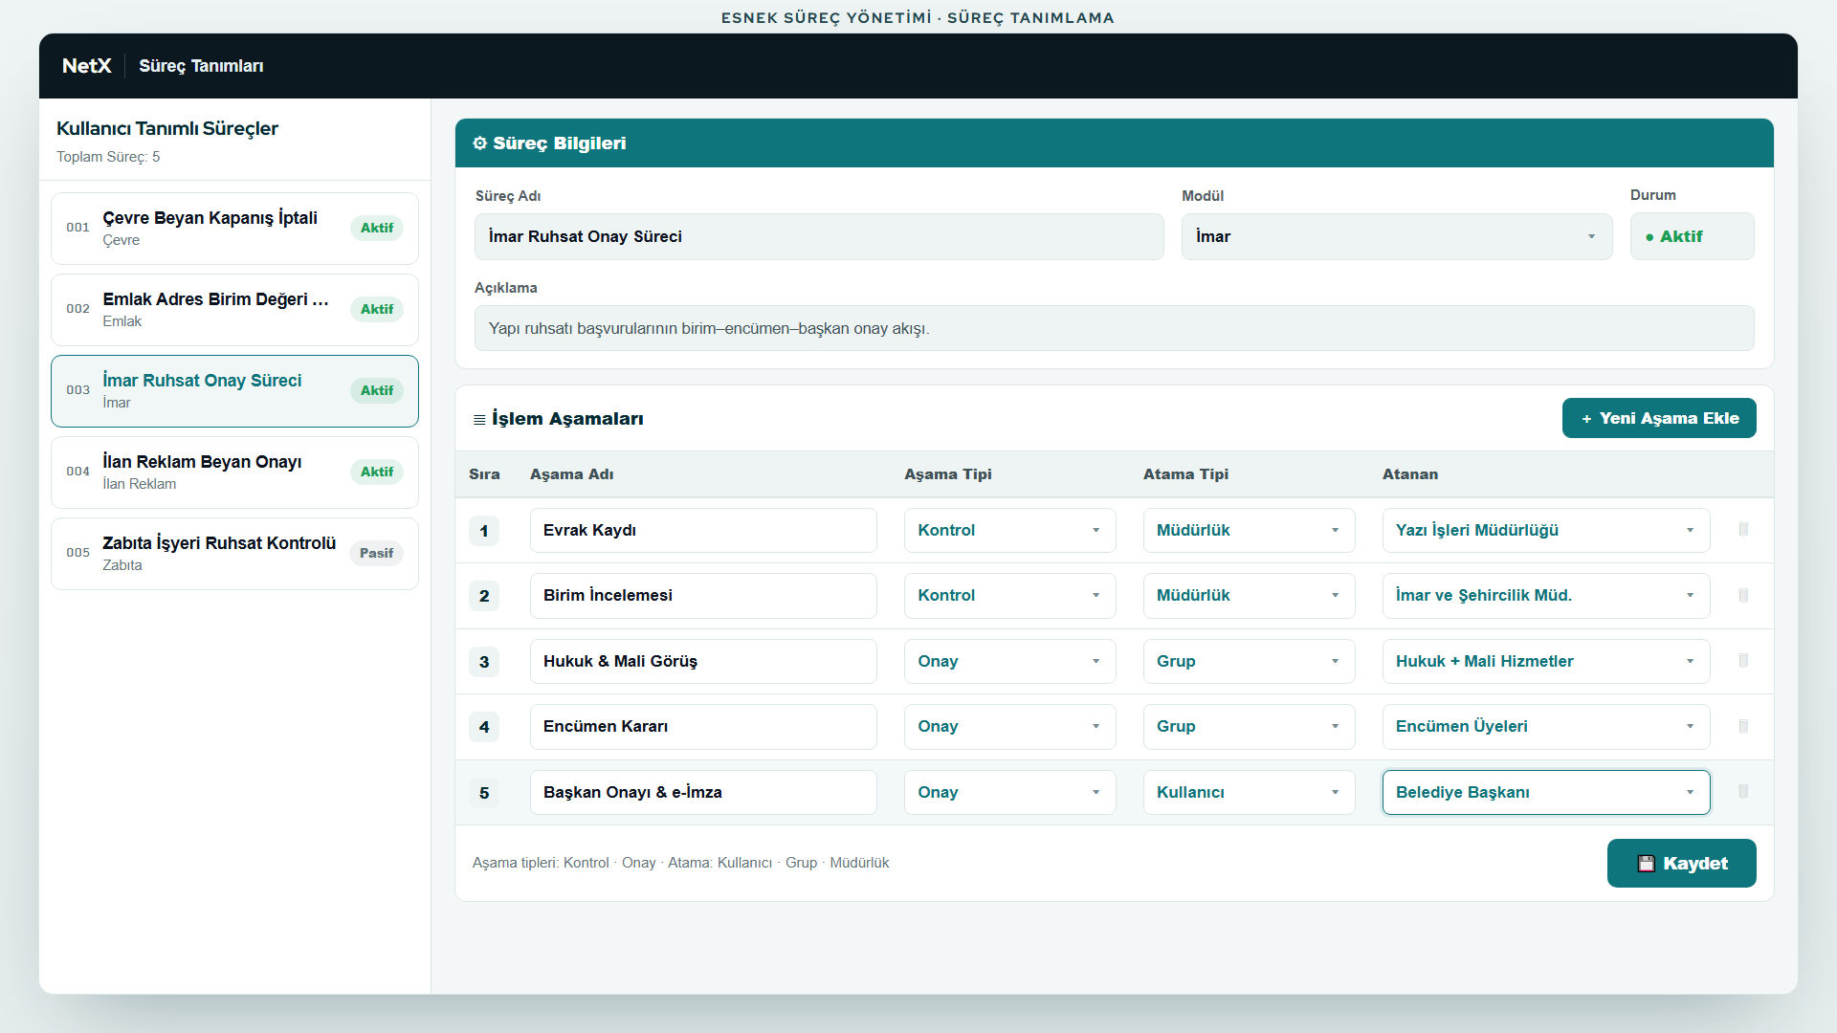The height and width of the screenshot is (1033, 1837).
Task: Click the Toplam Süreç: 5 count text
Action: [108, 157]
